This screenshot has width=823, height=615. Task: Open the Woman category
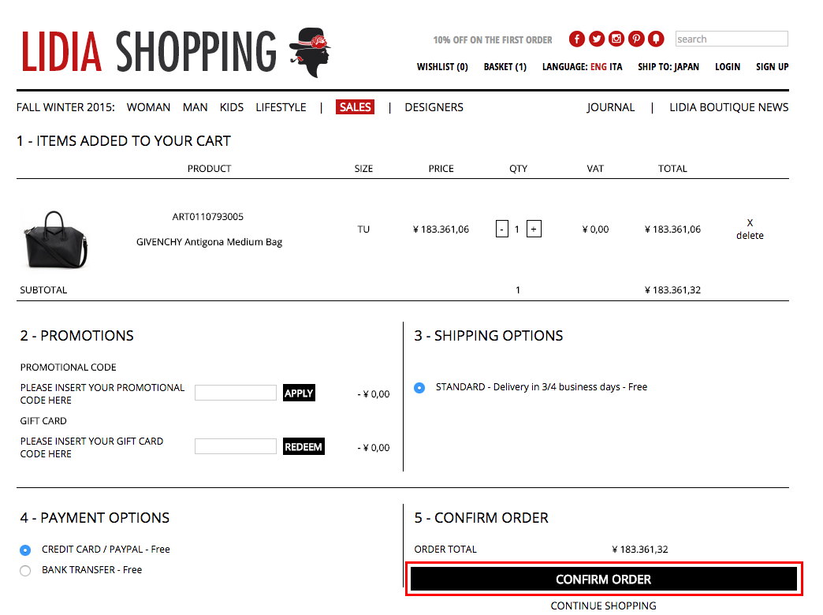pos(148,107)
